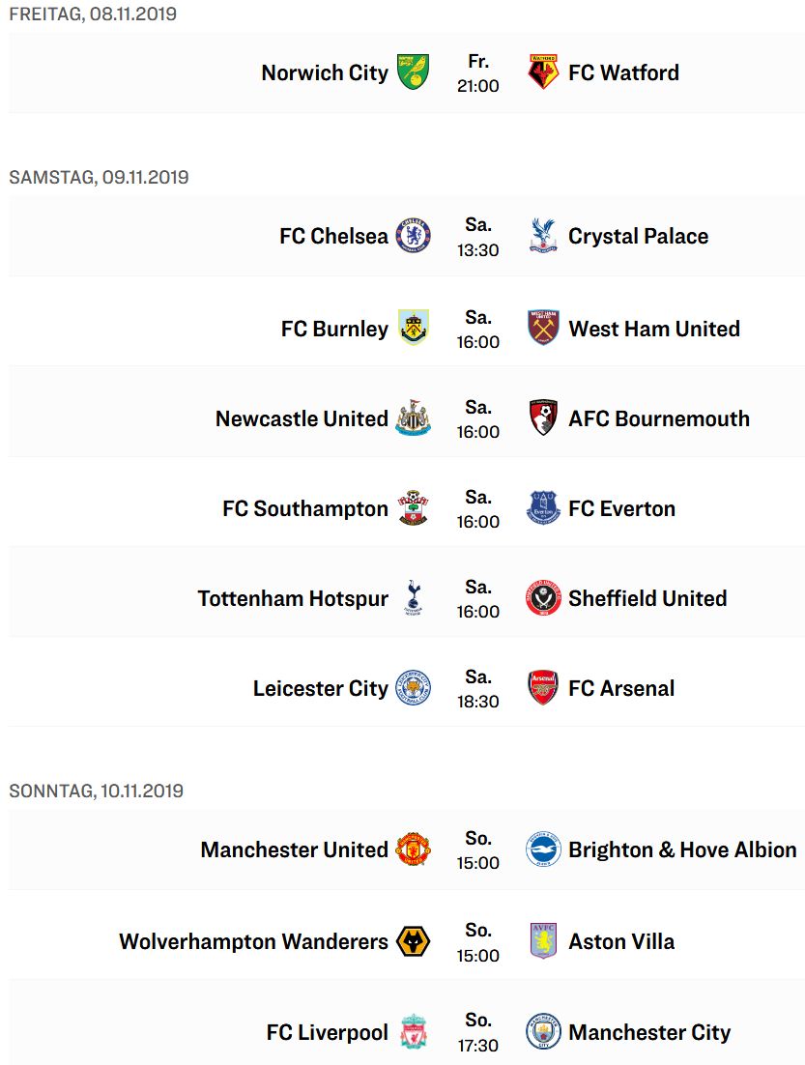Click the FC Watford club crest
The height and width of the screenshot is (1065, 805).
[543, 72]
